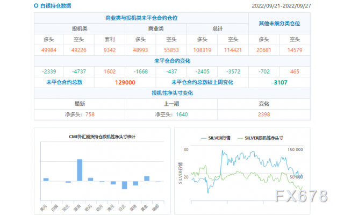Click the value 108319
Viewport: 344px width, 215px height.
point(202,50)
